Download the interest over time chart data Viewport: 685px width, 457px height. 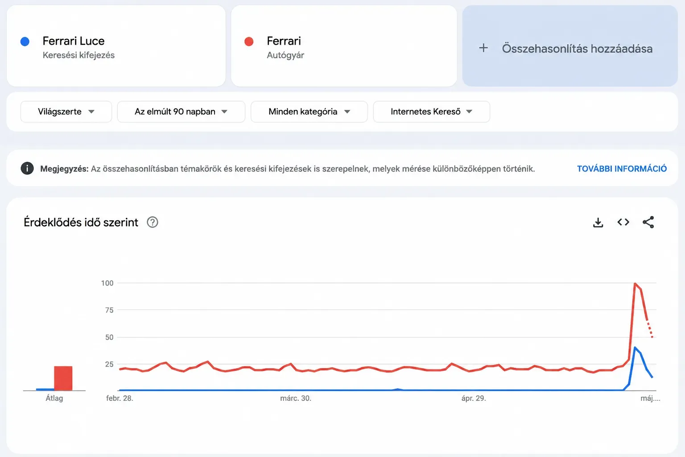(x=598, y=222)
